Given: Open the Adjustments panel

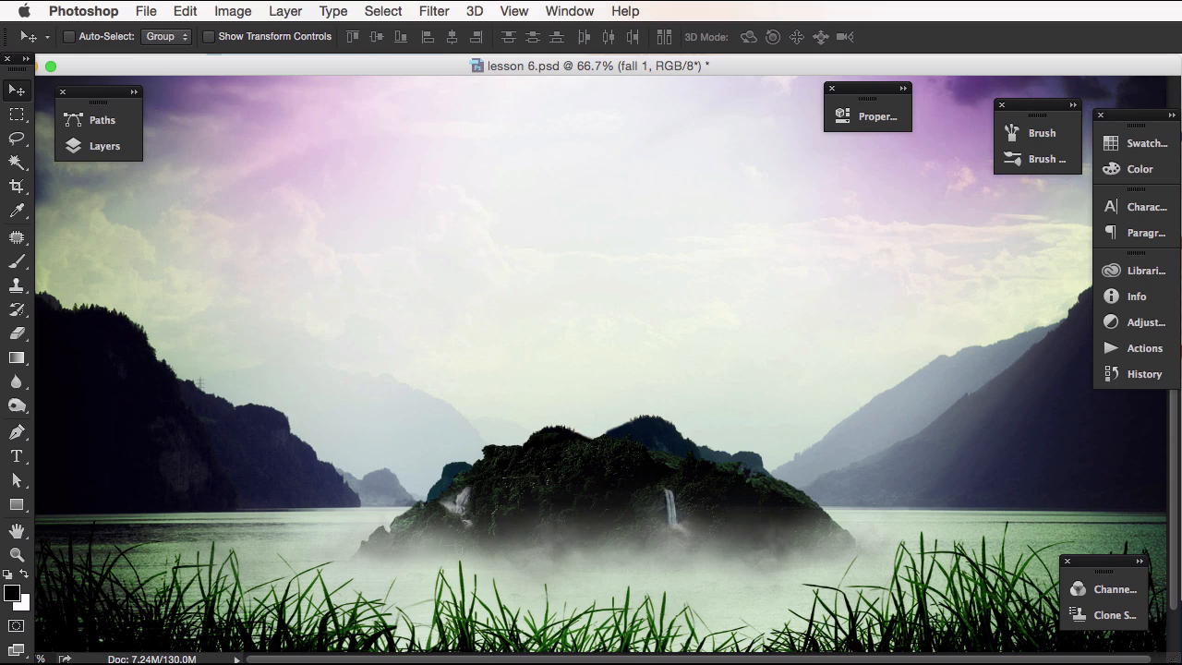Looking at the screenshot, I should (1137, 322).
